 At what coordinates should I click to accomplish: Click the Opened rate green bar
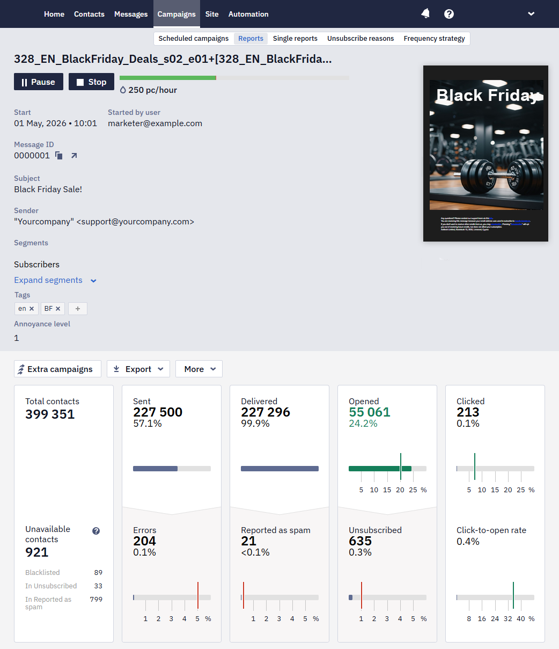coord(380,469)
